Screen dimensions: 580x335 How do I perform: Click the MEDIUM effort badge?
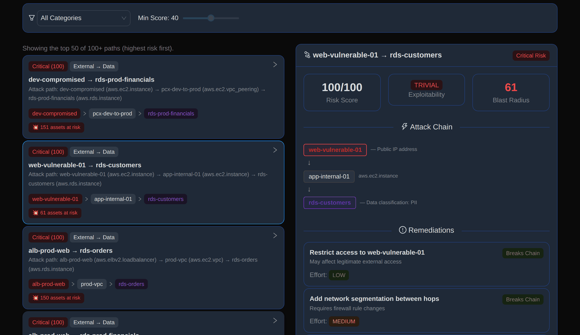(344, 322)
